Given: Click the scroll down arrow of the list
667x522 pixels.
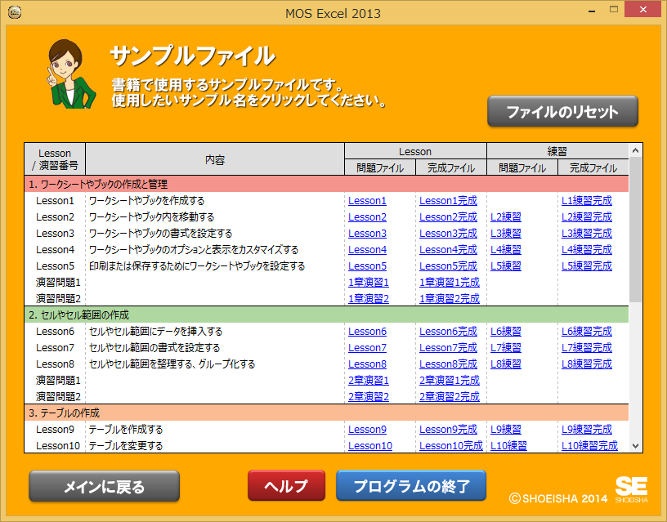Looking at the screenshot, I should [635, 446].
